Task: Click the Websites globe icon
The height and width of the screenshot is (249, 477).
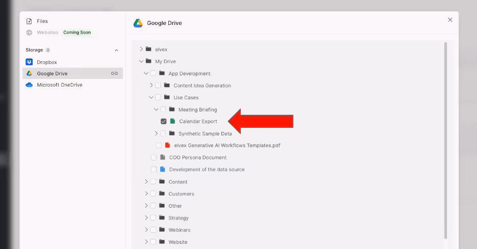Action: [x=29, y=33]
